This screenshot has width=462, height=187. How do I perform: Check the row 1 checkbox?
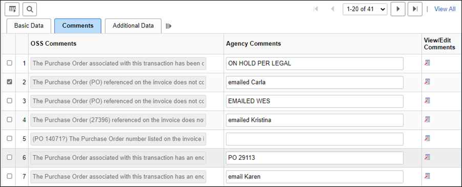click(x=9, y=63)
